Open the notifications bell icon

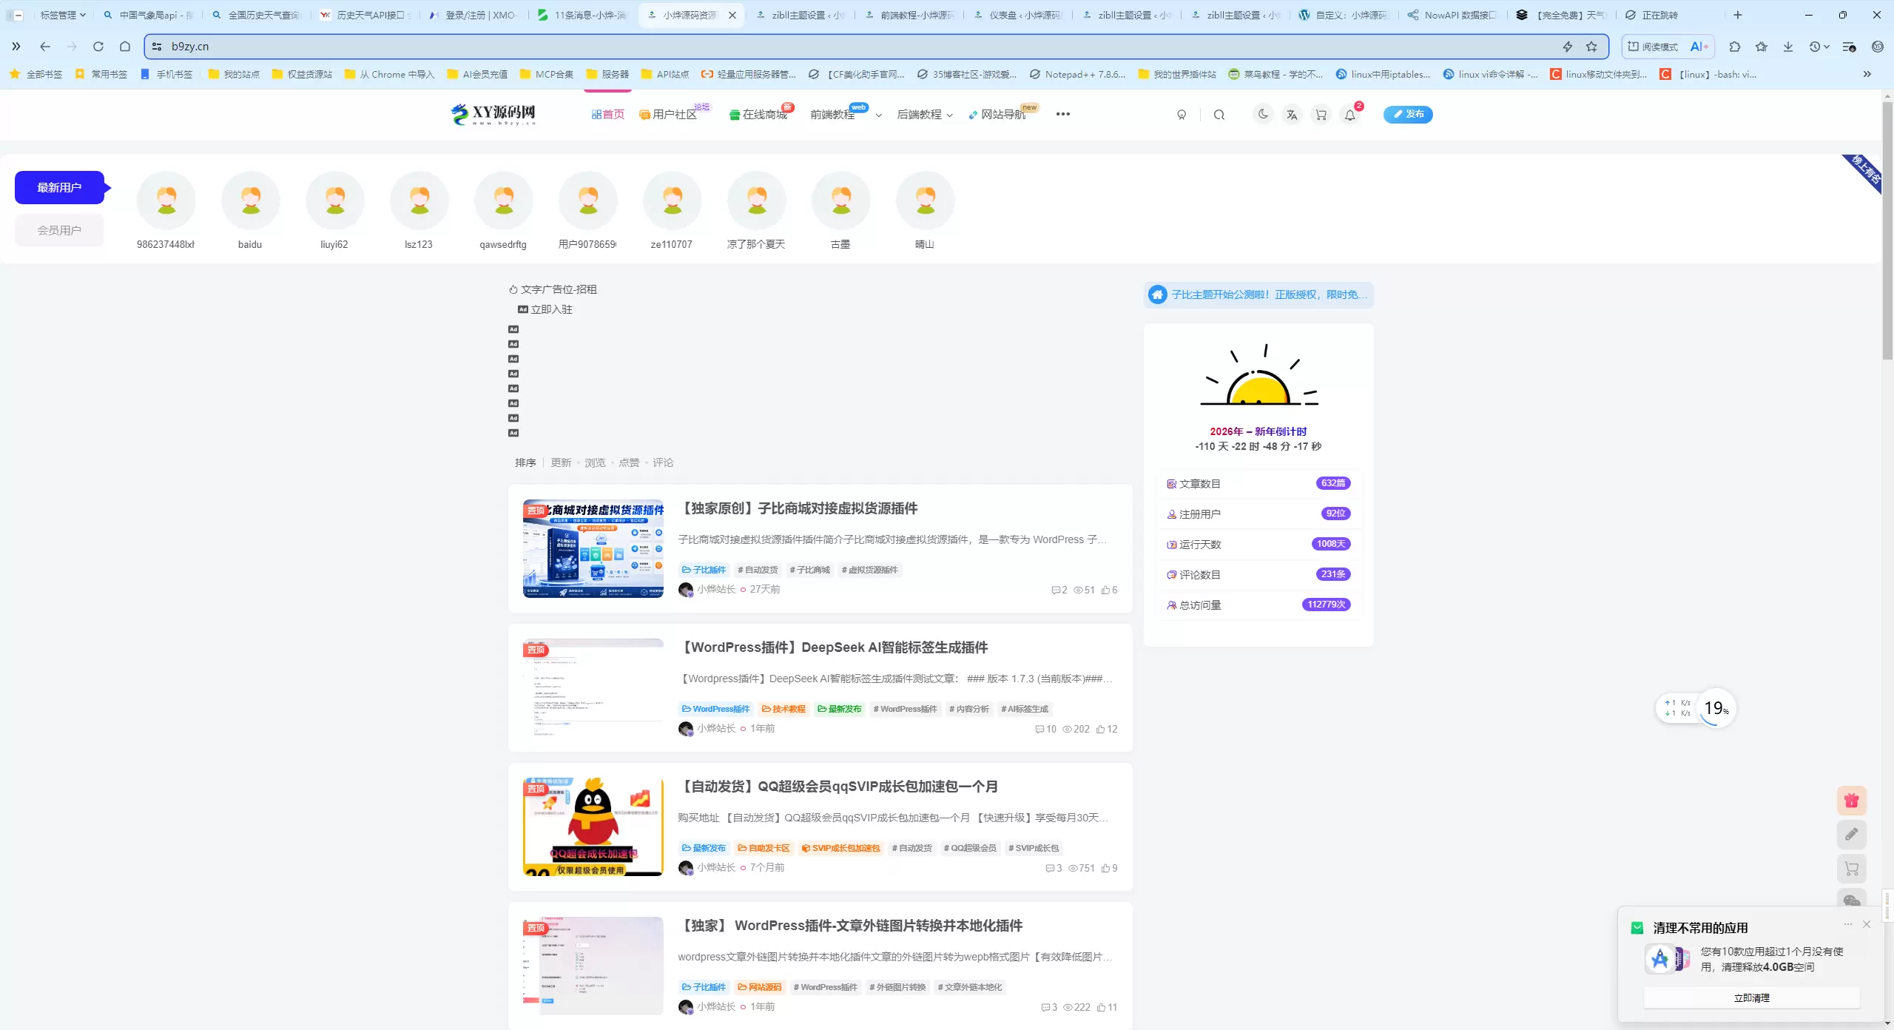pyautogui.click(x=1350, y=115)
